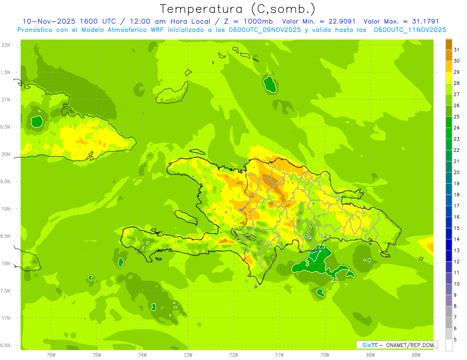Click the 'Valor Min. = 22.9091' text
The width and height of the screenshot is (467, 360).
coord(319,21)
